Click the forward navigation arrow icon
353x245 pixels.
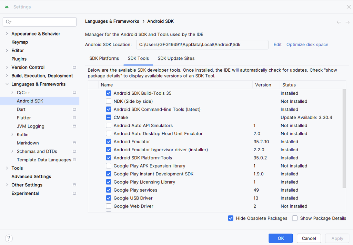click(347, 22)
